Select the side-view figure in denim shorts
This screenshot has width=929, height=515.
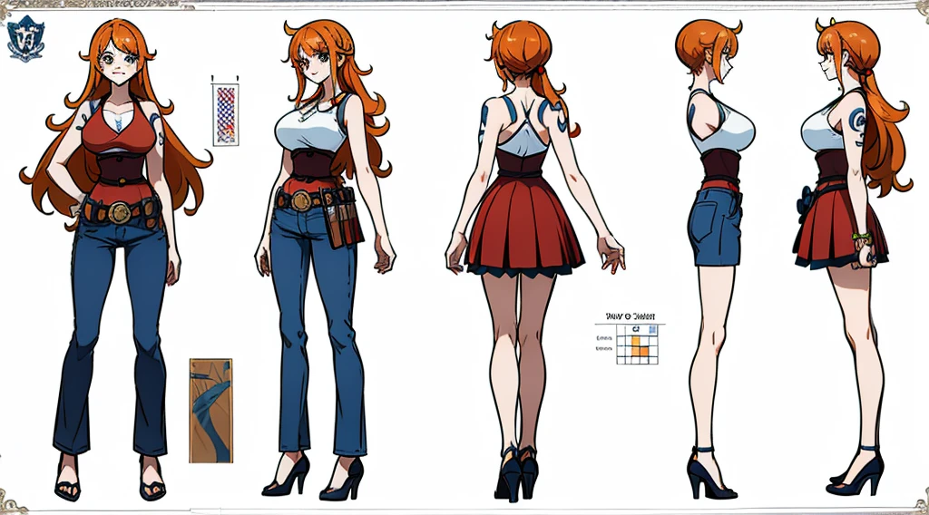point(714,259)
